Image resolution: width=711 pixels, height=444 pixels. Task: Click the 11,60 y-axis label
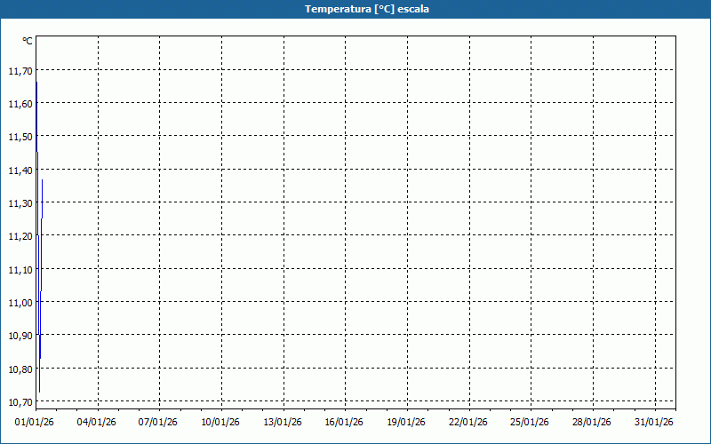click(x=20, y=104)
